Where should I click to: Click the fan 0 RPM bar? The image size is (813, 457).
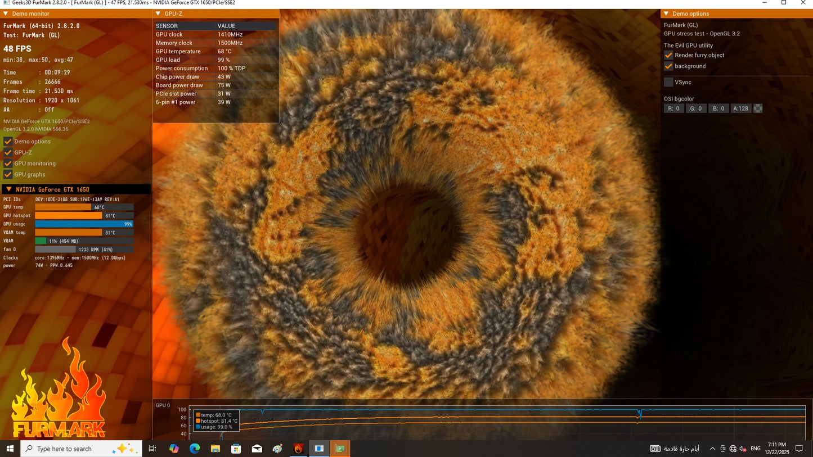pyautogui.click(x=84, y=250)
